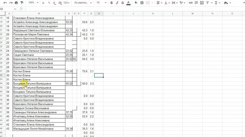This screenshot has width=245, height=137.
Task: Insert a comment
Action: [x=196, y=3]
